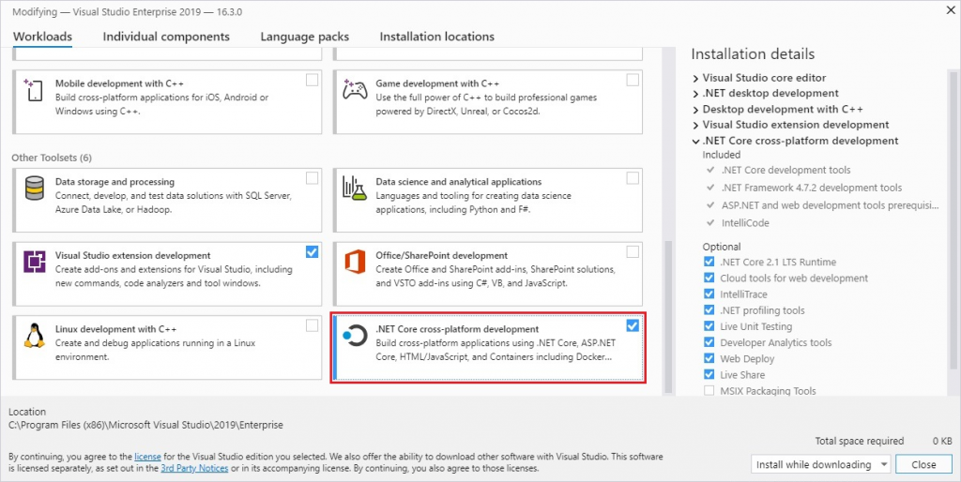Check Data science and analytical applications workload

(633, 178)
